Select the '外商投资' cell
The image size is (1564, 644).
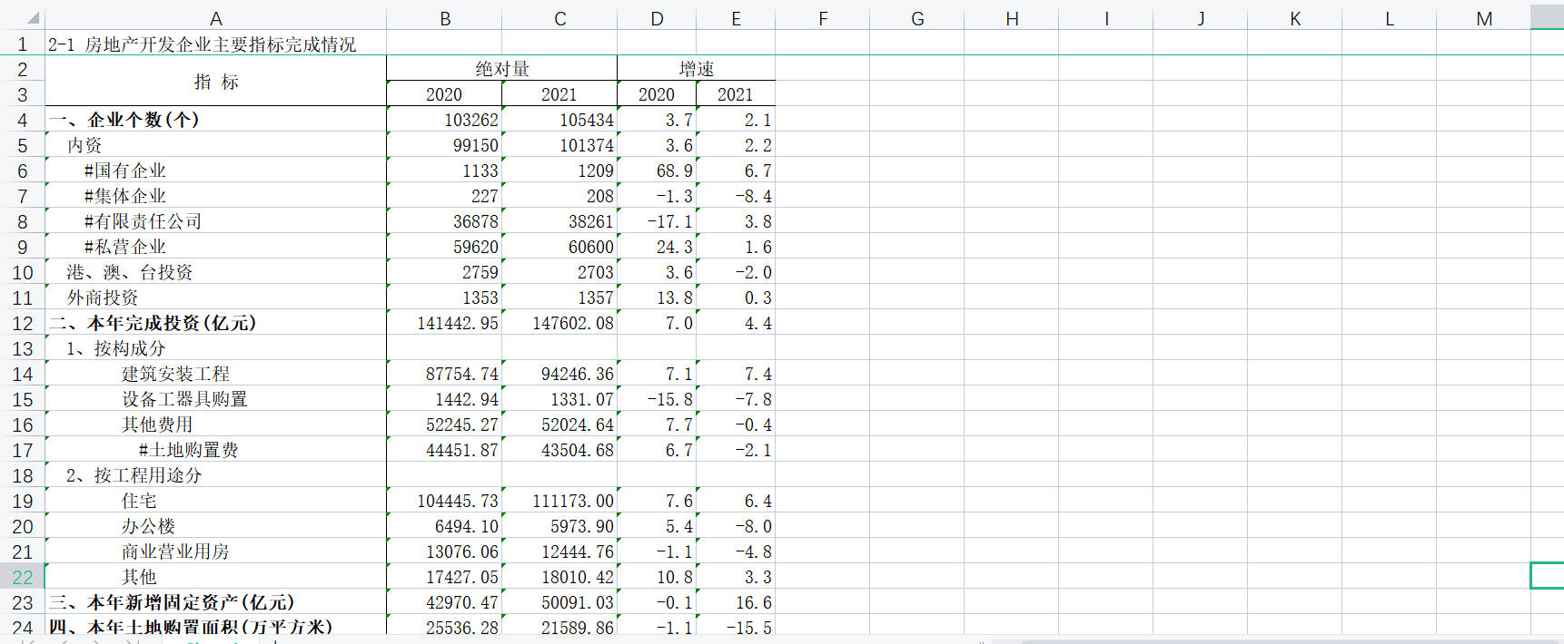click(216, 298)
